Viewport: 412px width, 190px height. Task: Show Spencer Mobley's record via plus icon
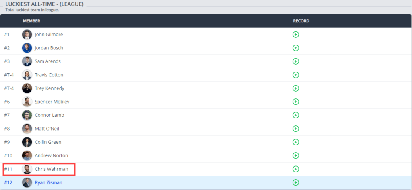[296, 102]
